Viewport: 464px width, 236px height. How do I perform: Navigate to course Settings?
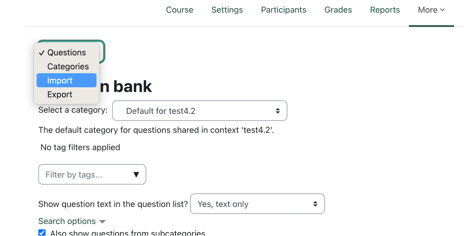click(x=227, y=10)
